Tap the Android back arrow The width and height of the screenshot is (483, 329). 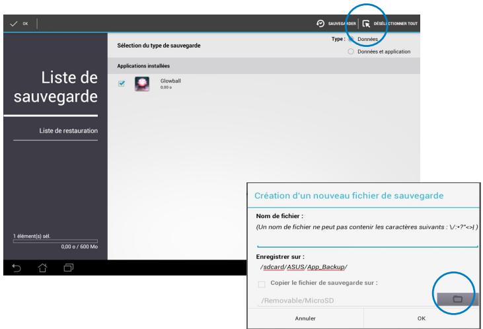[16, 268]
